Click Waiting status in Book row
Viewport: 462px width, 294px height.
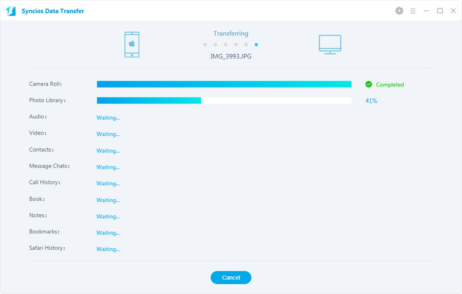point(108,200)
